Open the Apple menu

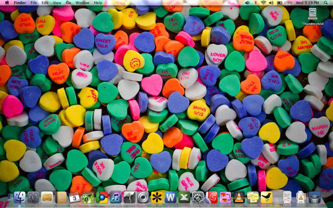coord(7,3)
